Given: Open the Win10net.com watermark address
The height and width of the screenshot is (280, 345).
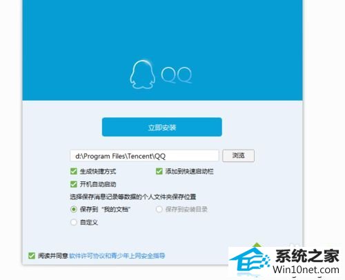Looking at the screenshot, I should 306,270.
